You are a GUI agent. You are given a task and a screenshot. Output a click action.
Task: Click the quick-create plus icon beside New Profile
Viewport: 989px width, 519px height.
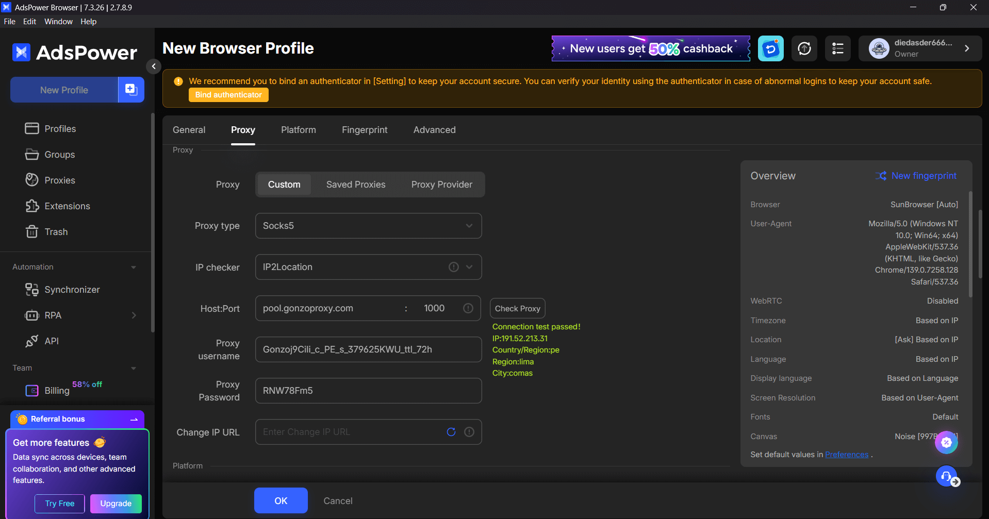pos(131,90)
